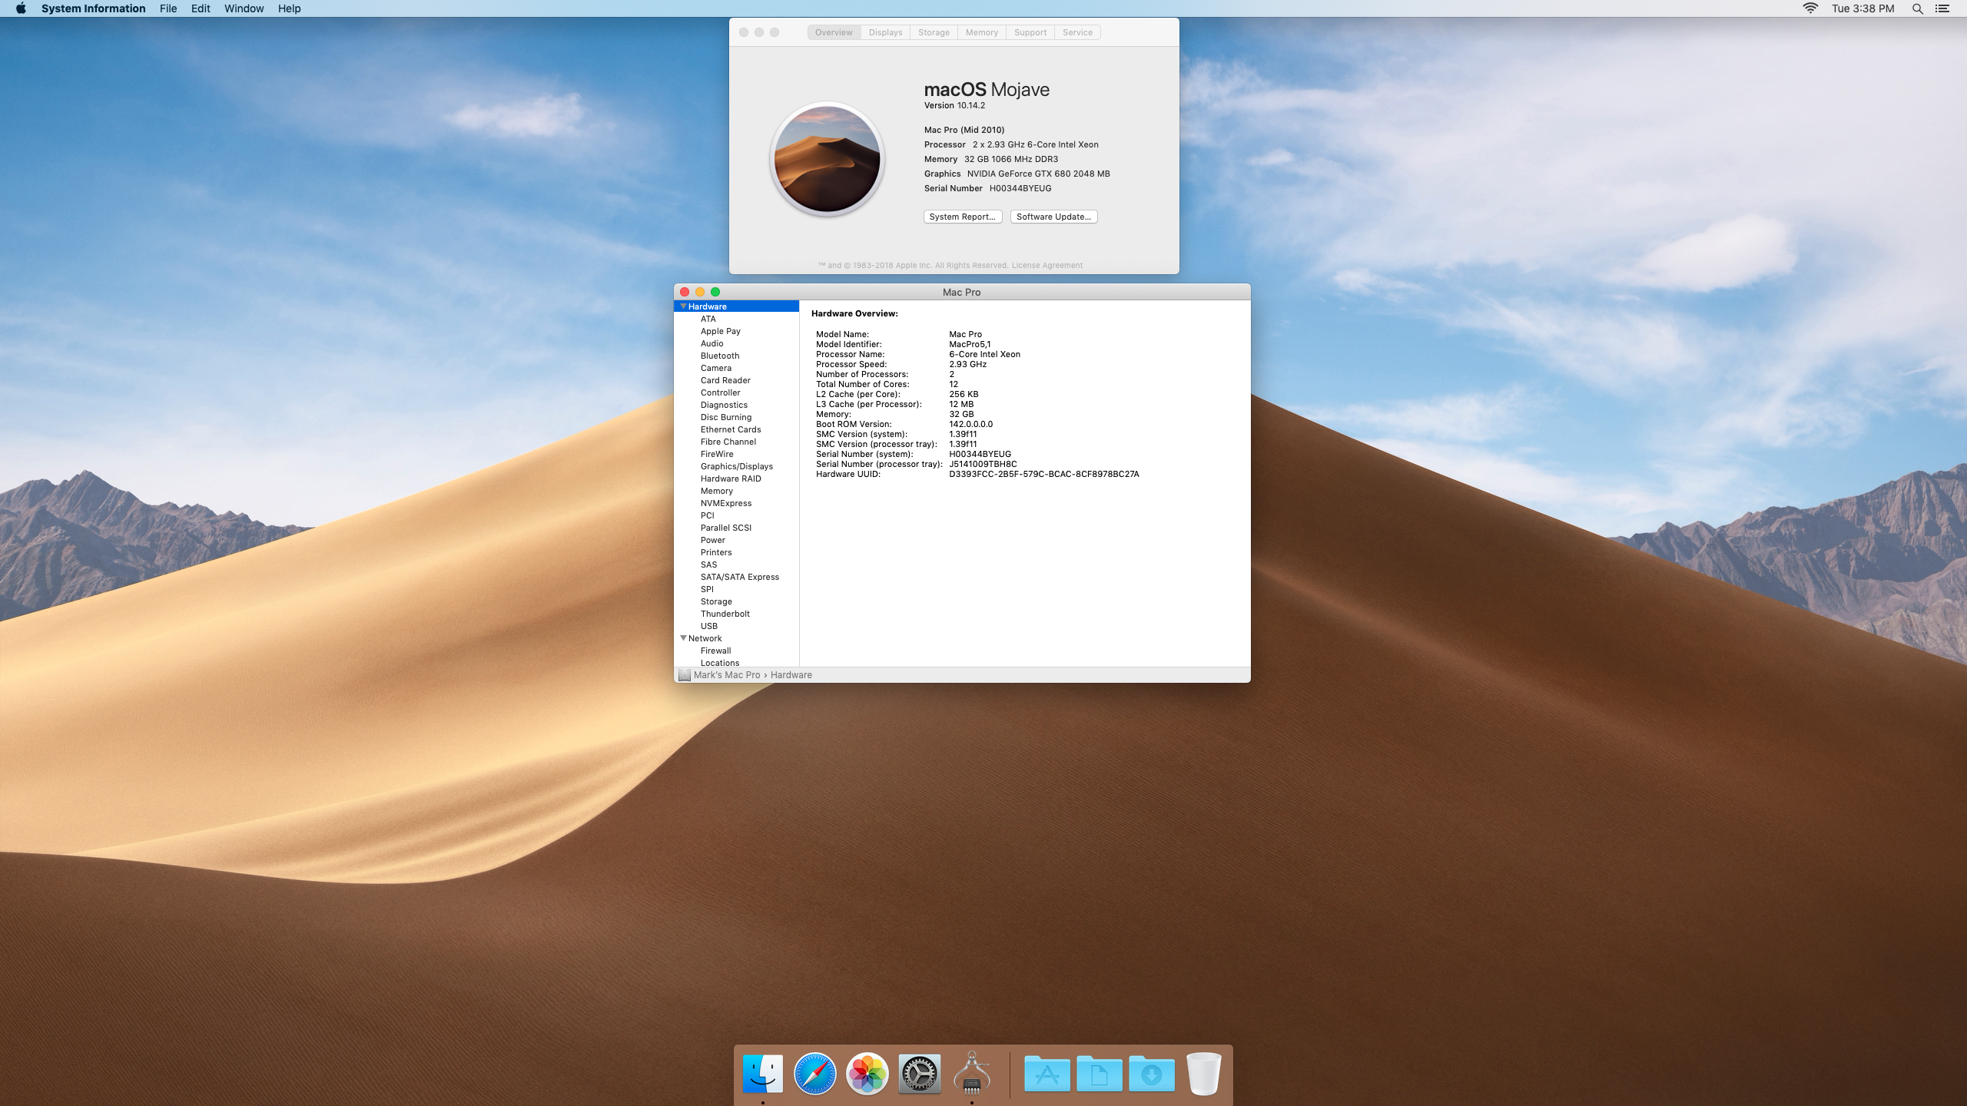Open Notification Center icon
Screen dimensions: 1967x1106
(1942, 8)
